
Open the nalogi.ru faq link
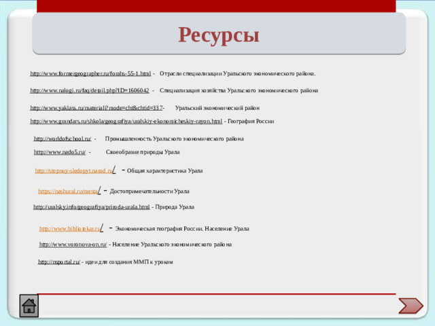tap(90, 90)
